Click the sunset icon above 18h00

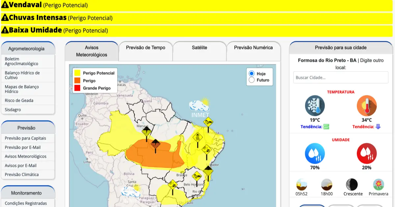tap(327, 184)
